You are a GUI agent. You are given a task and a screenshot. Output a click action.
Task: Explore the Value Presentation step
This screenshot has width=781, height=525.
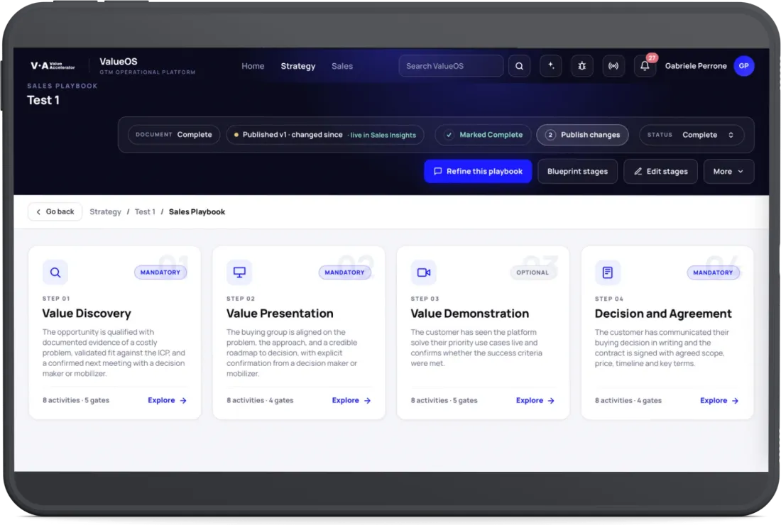tap(351, 401)
